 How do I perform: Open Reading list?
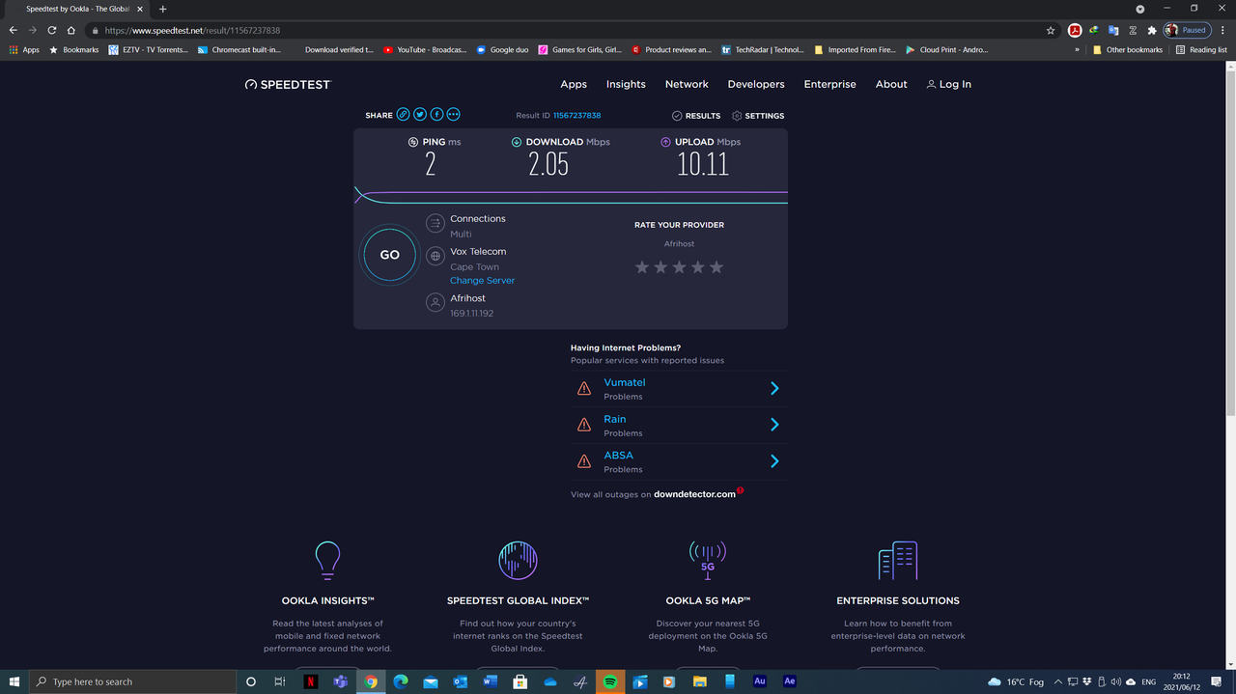1201,49
